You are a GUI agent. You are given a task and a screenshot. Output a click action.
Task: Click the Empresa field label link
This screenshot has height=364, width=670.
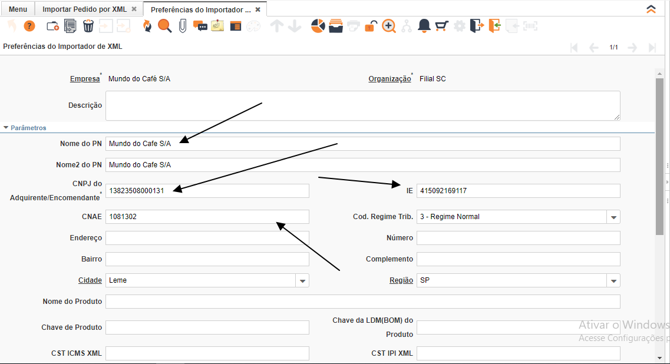tap(85, 79)
